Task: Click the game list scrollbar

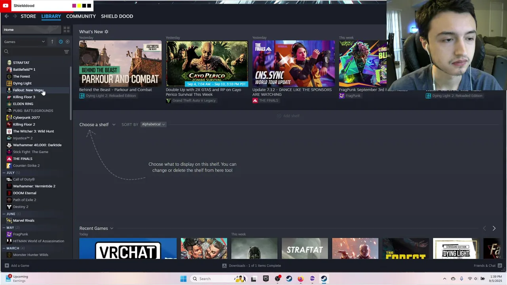Action: point(71,93)
